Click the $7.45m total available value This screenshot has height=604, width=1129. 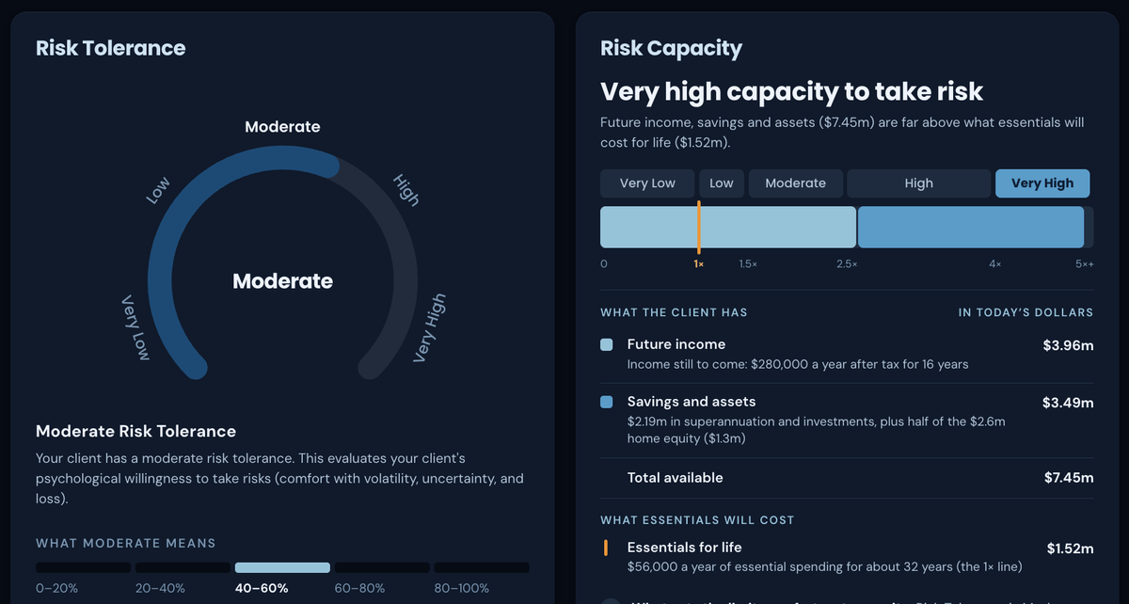(x=1069, y=478)
